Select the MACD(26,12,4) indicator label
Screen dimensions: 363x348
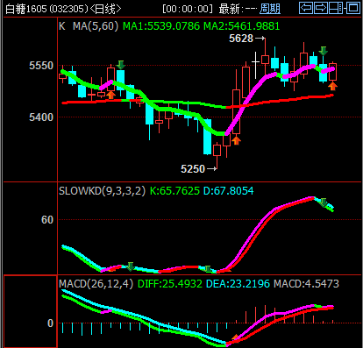click(96, 283)
